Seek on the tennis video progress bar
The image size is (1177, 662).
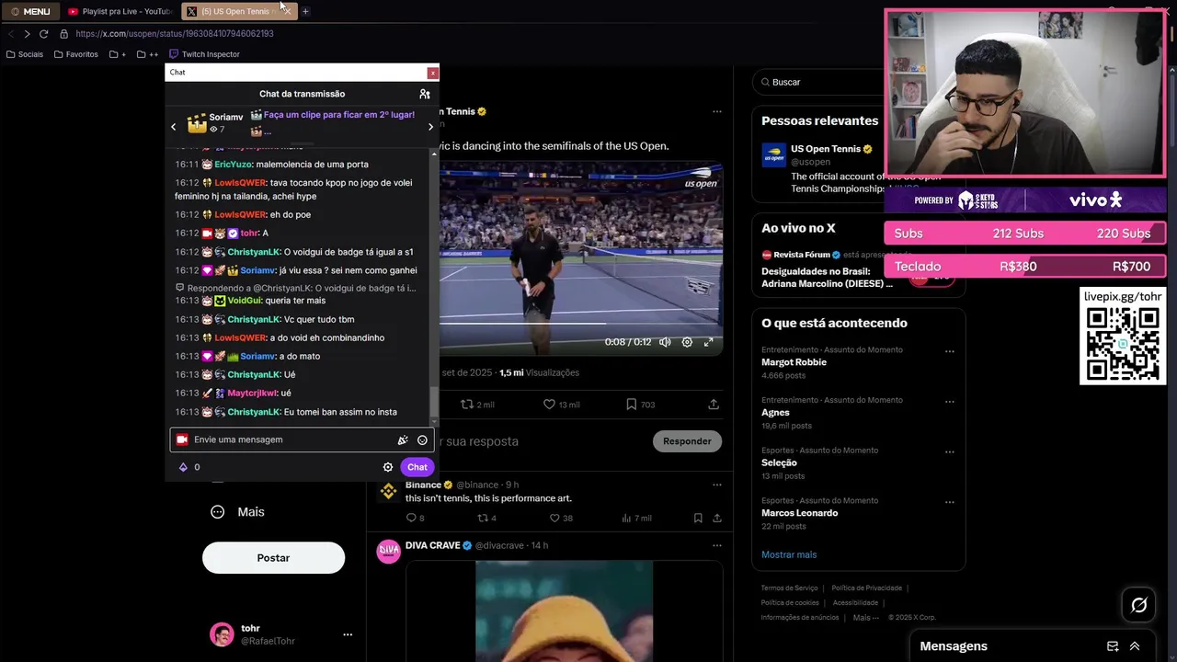click(x=581, y=325)
